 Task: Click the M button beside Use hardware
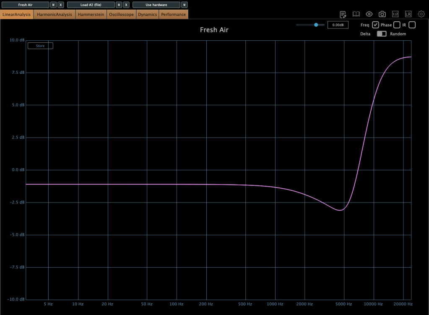[x=184, y=5]
